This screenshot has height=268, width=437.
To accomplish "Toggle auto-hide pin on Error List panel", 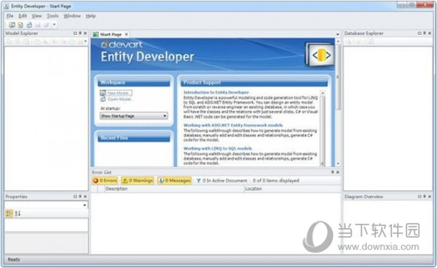I will click(333, 172).
